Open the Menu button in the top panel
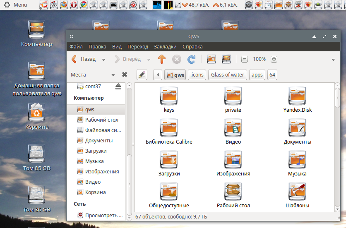346x228 pixels. (15, 5)
